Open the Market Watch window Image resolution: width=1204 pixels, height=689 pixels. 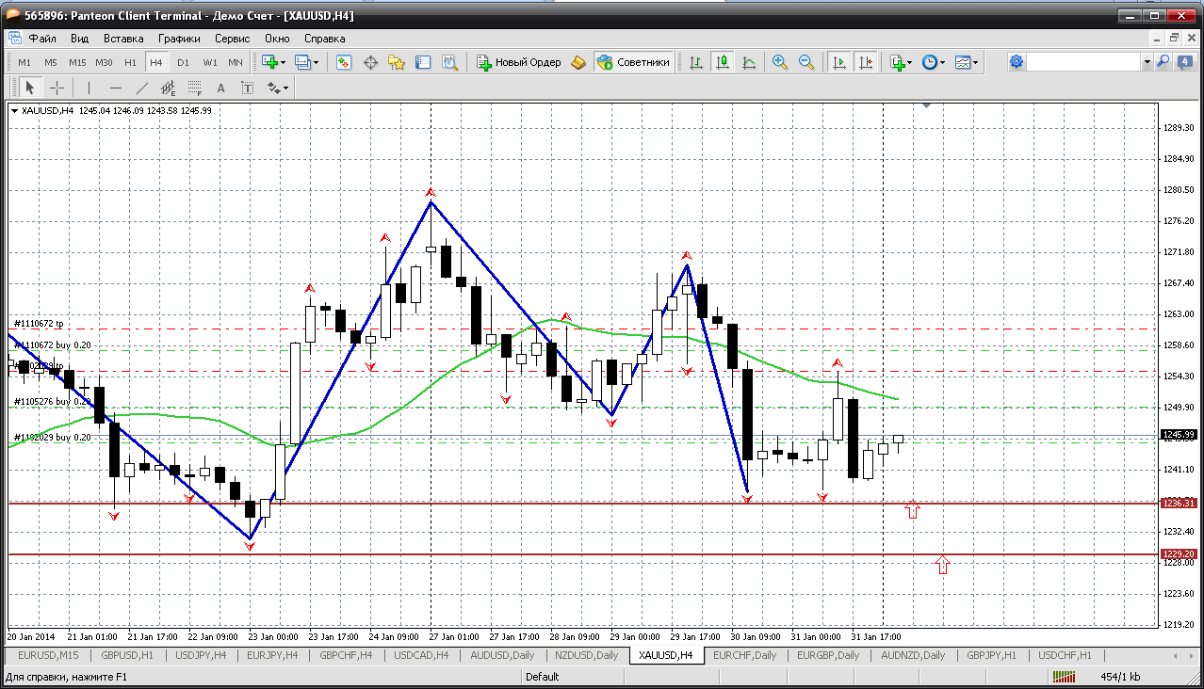(x=344, y=62)
